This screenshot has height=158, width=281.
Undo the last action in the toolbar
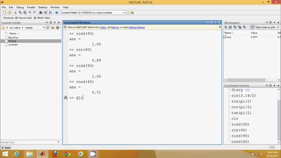(x=29, y=13)
